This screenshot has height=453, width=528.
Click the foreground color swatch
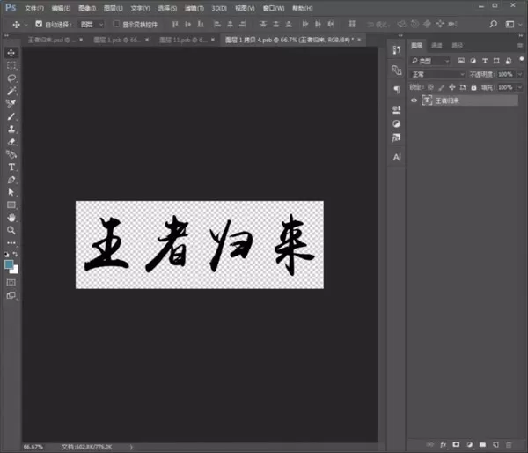pyautogui.click(x=9, y=264)
